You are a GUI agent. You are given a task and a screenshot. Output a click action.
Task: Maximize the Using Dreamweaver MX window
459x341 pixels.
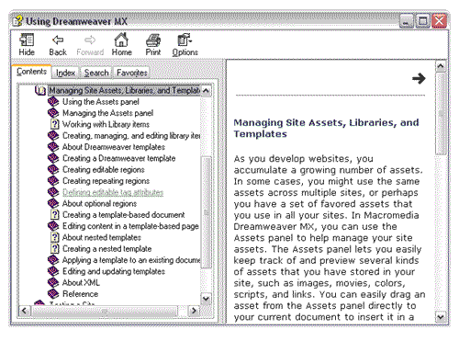point(423,21)
